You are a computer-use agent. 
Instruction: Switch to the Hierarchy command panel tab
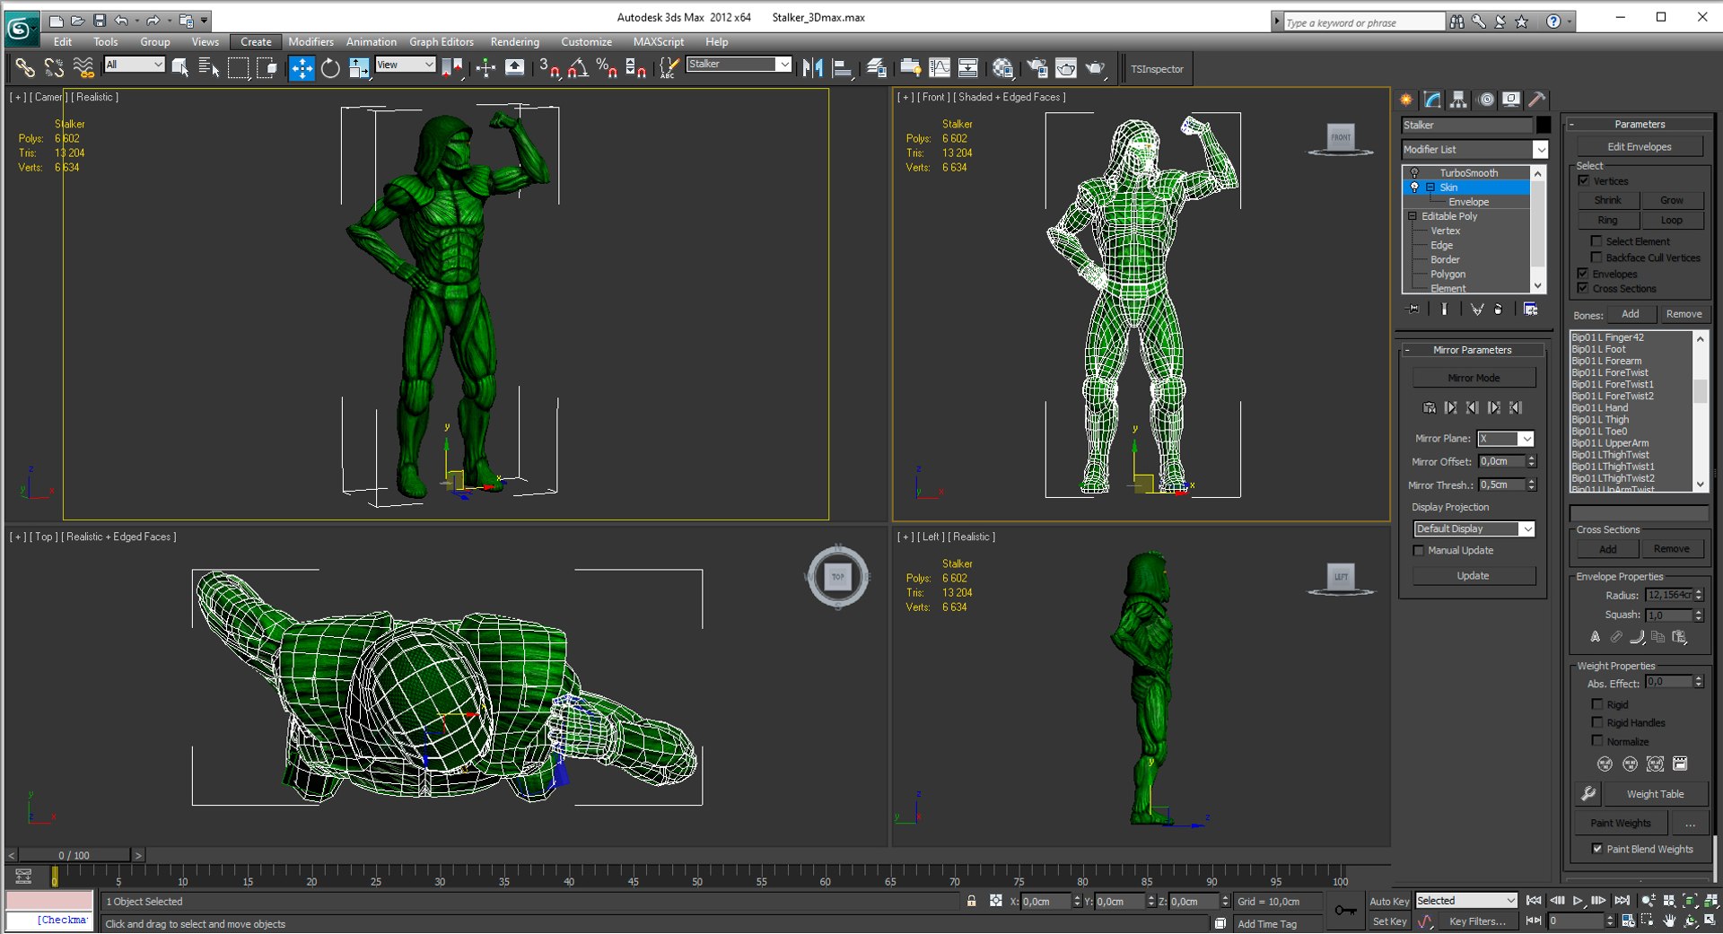(1458, 100)
